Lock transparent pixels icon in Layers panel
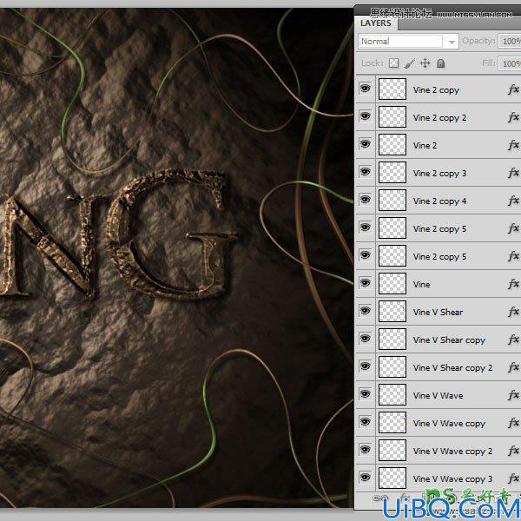The height and width of the screenshot is (521, 521). pos(393,63)
